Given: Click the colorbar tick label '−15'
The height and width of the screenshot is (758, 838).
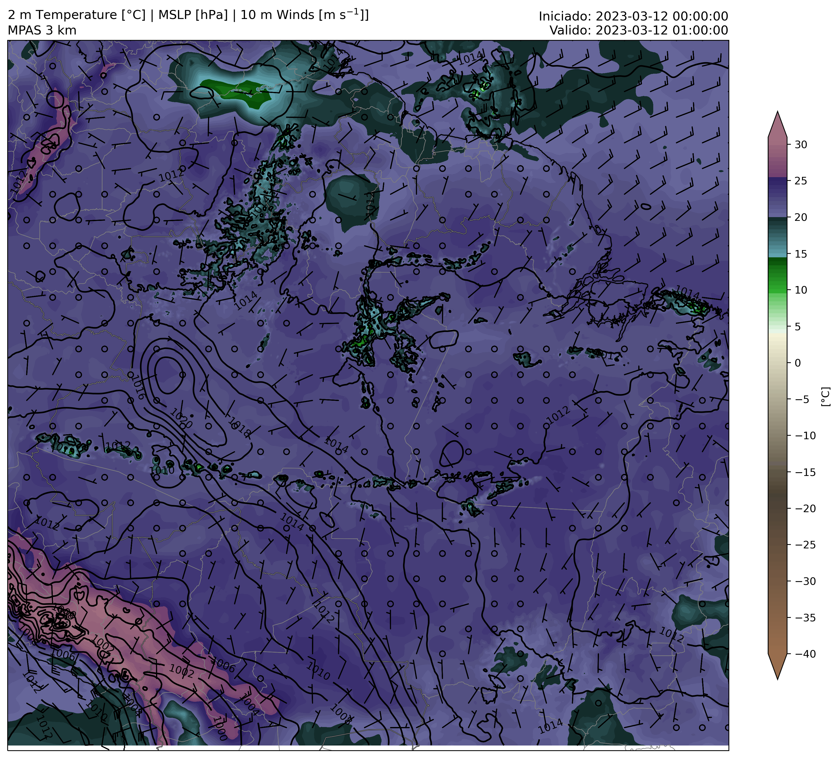Looking at the screenshot, I should 805,472.
